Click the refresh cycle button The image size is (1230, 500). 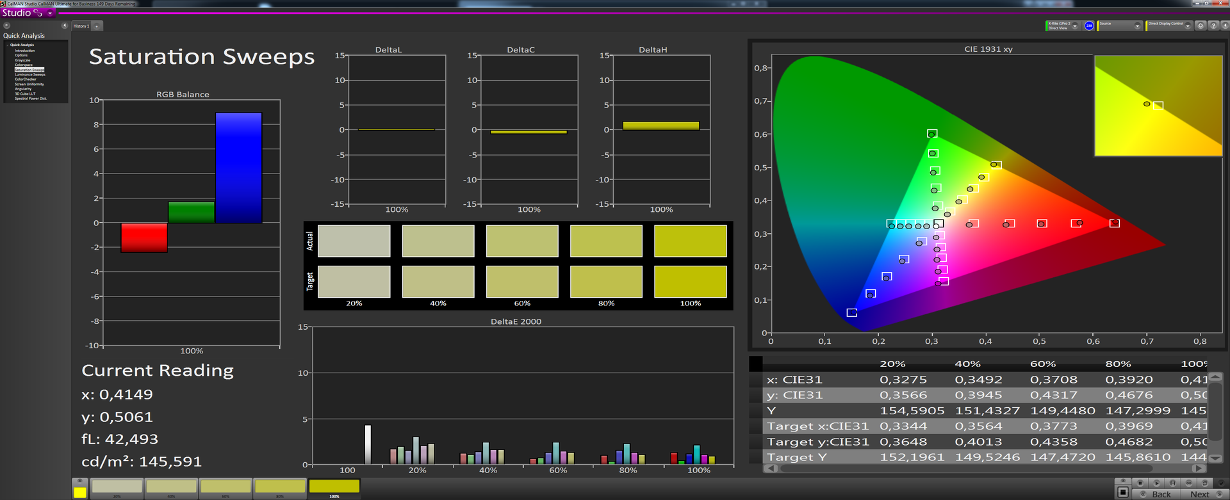(1205, 483)
